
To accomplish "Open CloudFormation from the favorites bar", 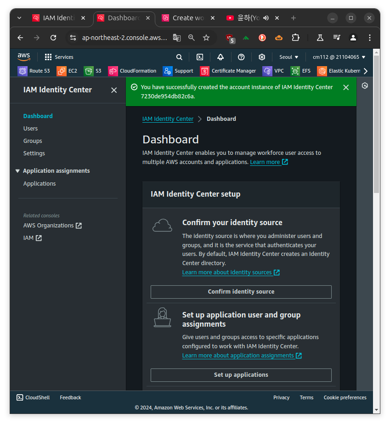I will click(x=132, y=71).
